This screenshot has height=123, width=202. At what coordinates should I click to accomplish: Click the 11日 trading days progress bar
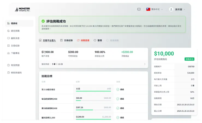click(93, 91)
